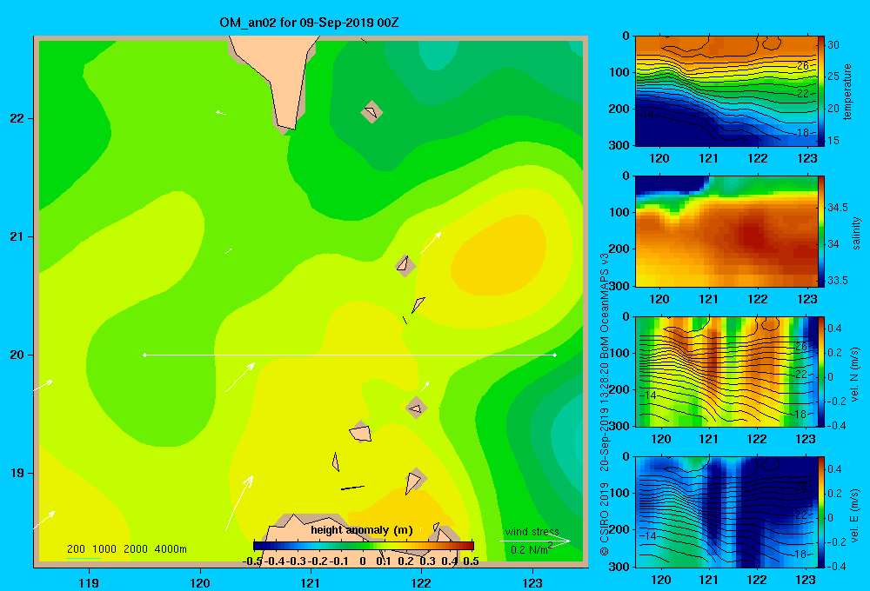Click longitude label 121 below main map

coord(311,582)
